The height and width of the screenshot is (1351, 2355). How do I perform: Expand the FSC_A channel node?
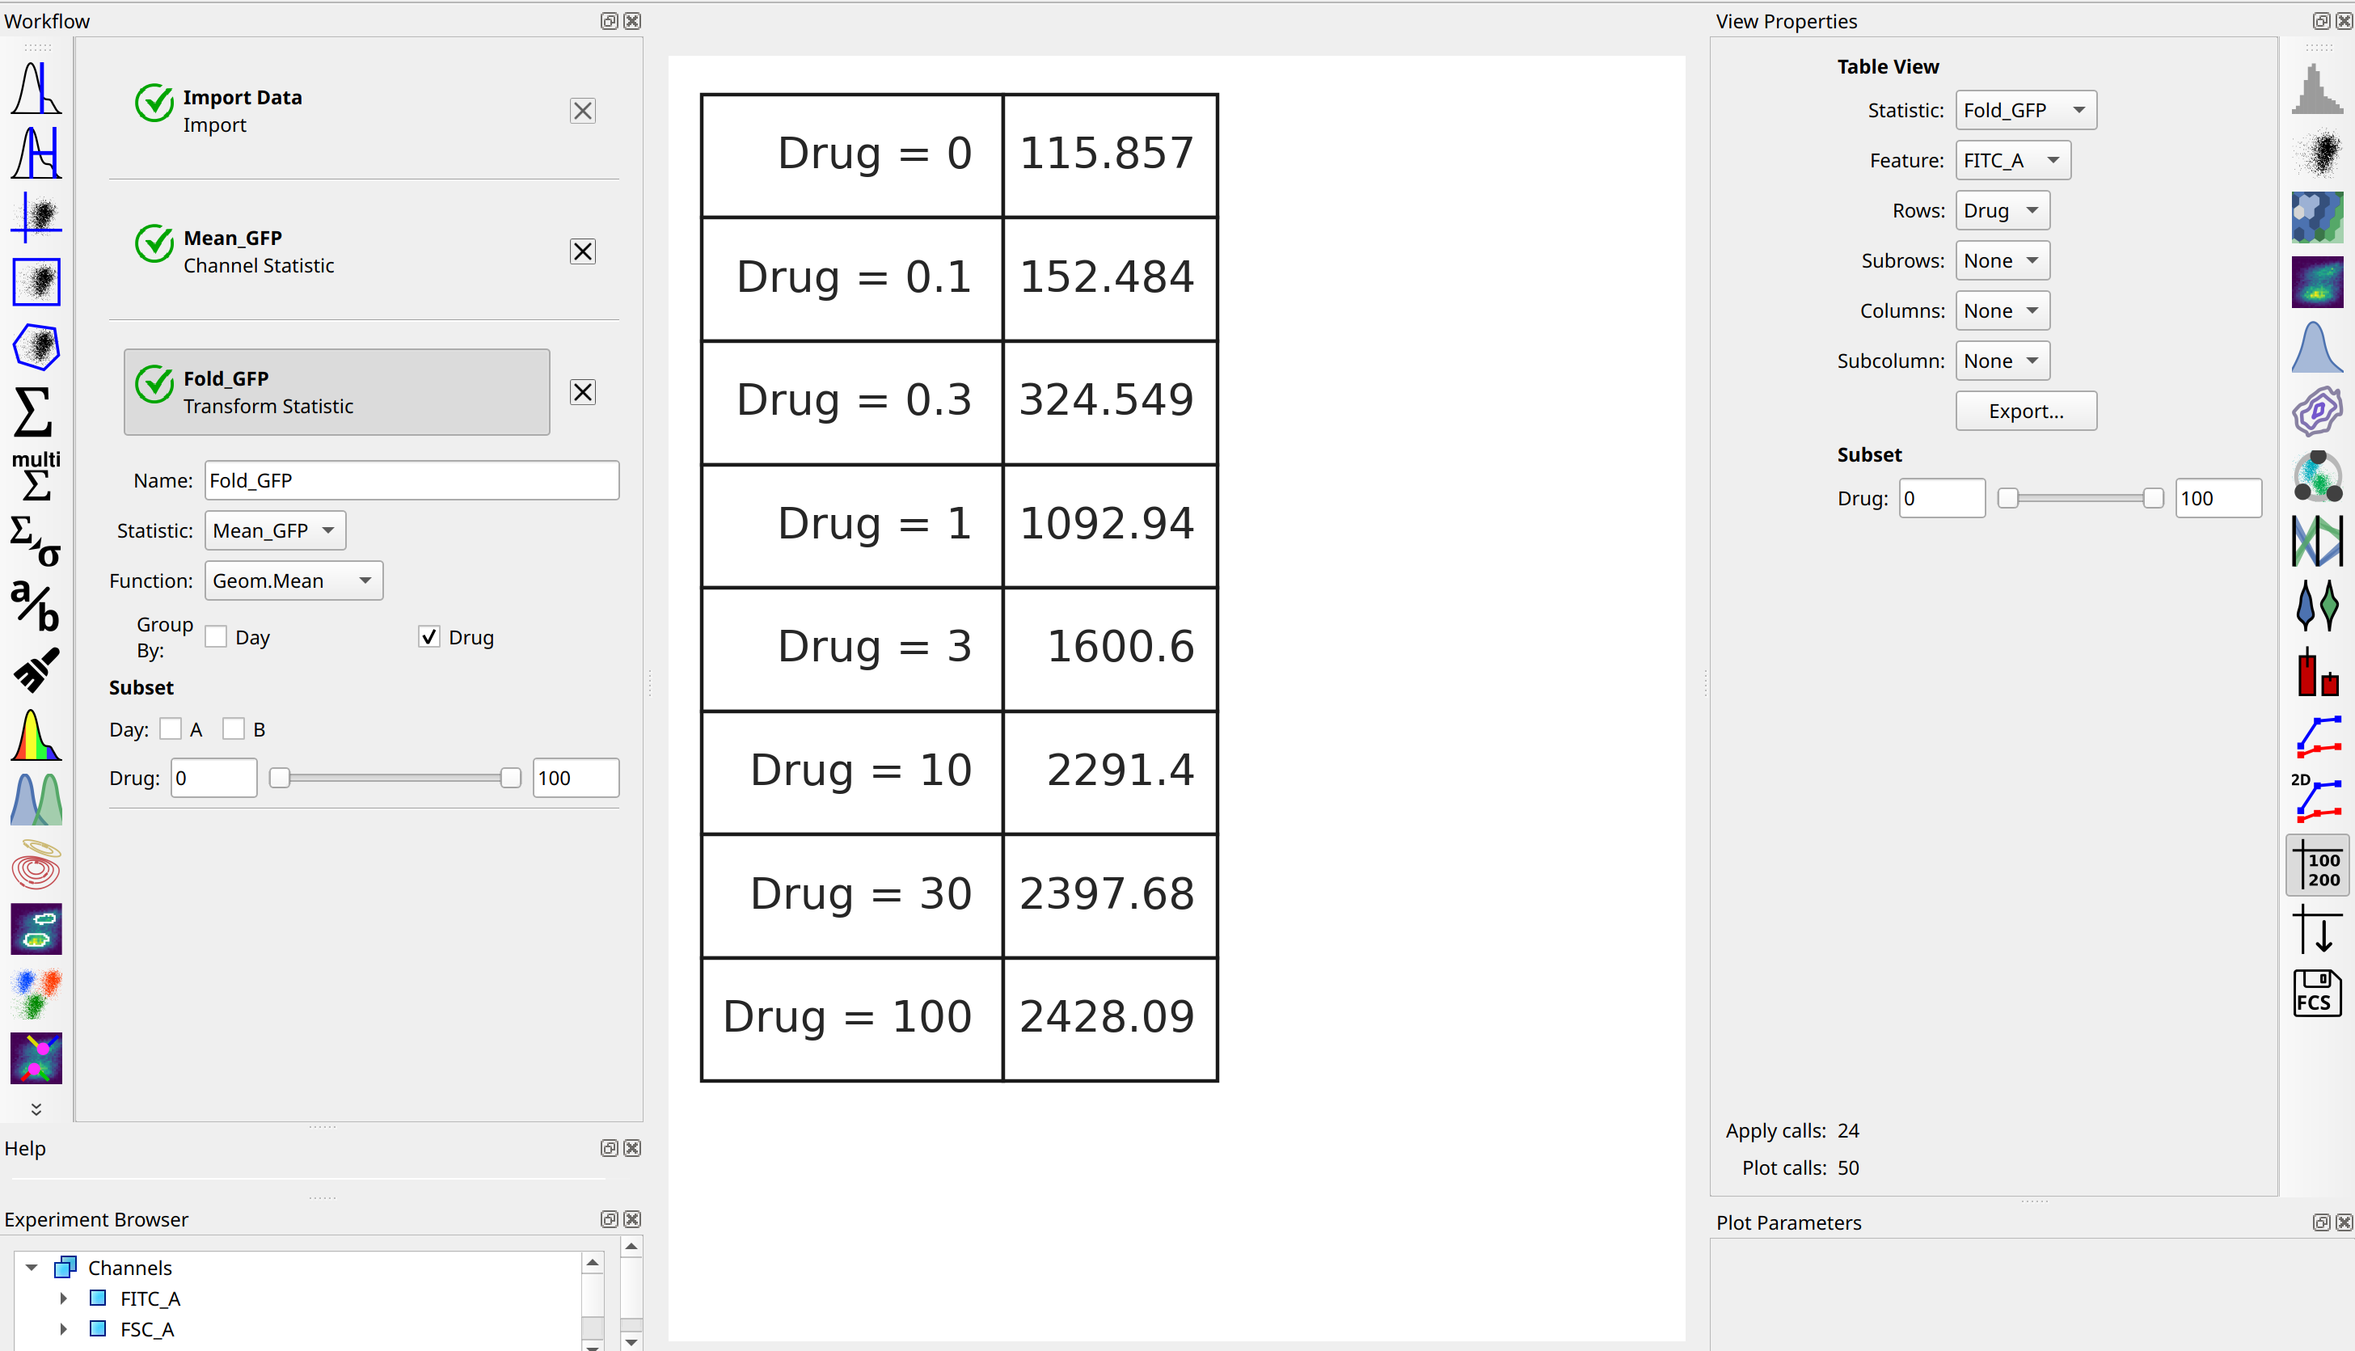point(63,1328)
